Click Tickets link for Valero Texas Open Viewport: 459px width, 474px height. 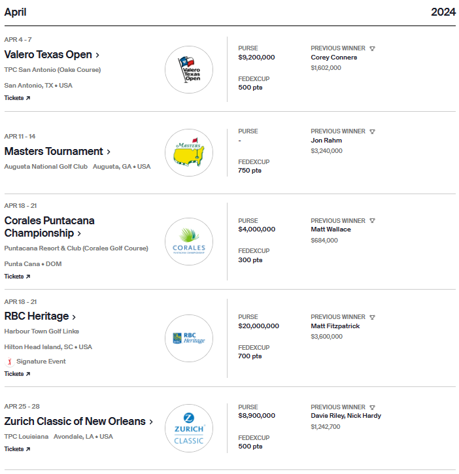tap(17, 98)
